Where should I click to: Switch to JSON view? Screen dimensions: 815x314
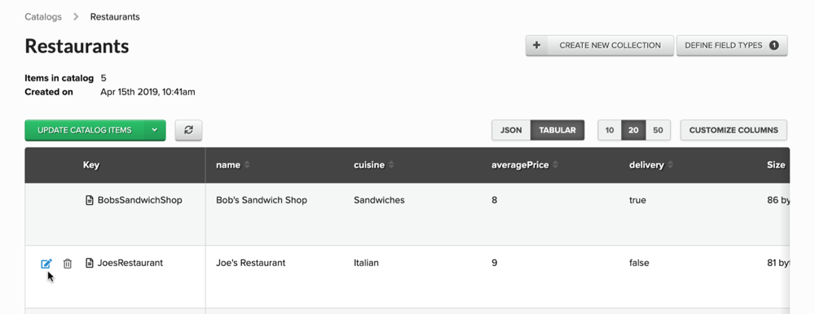[511, 130]
